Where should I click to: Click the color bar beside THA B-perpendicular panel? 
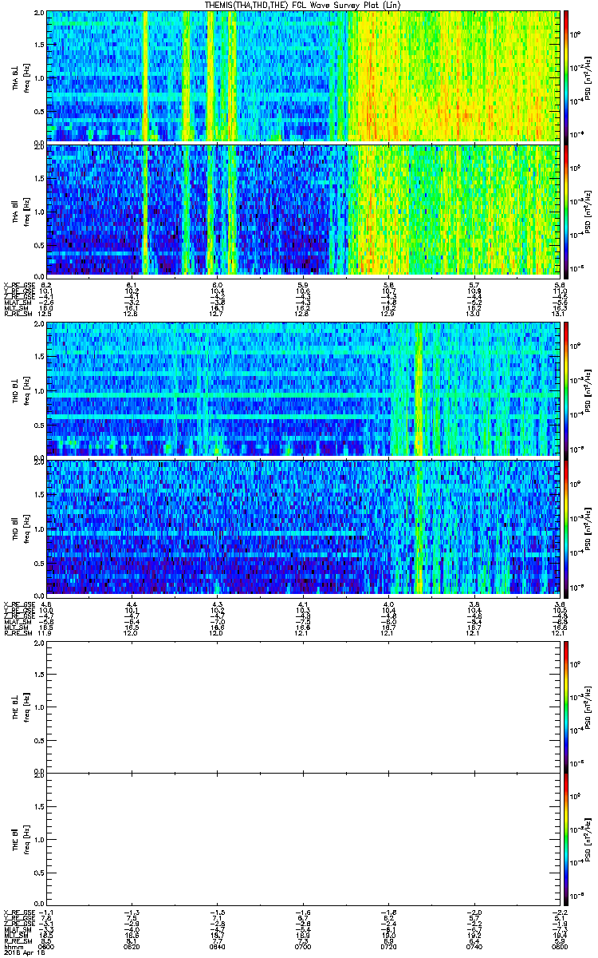567,77
